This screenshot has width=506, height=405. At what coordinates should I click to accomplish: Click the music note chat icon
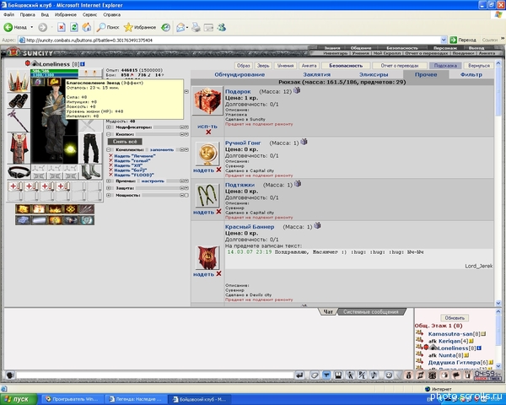pos(374,375)
